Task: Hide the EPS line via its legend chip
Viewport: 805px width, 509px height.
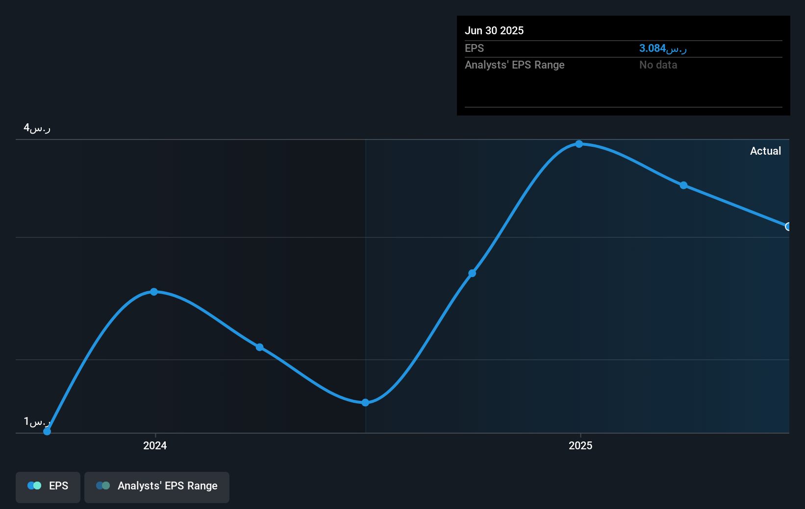Action: tap(48, 487)
